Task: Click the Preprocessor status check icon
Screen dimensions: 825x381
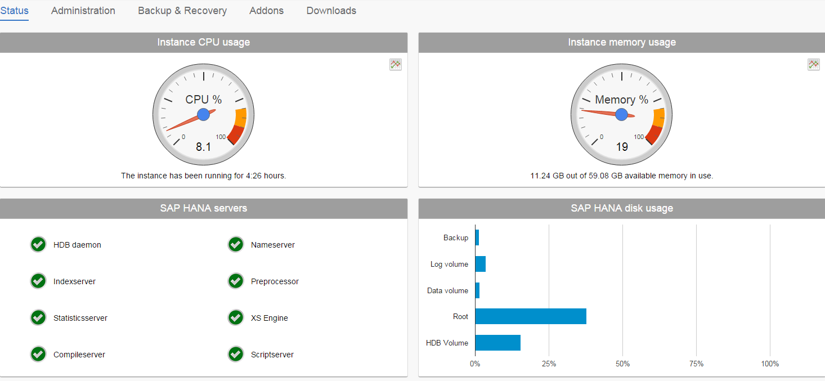Action: coord(235,281)
